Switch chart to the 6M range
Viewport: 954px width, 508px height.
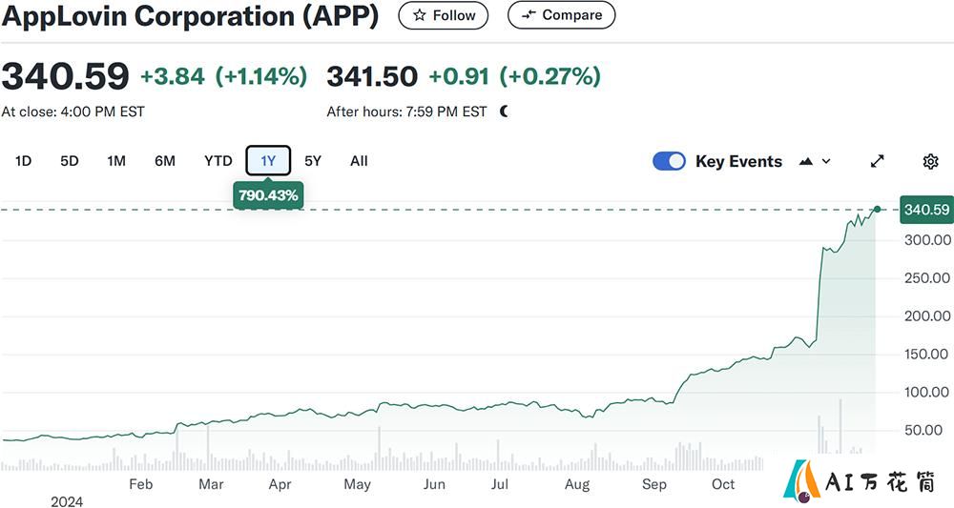tap(165, 161)
